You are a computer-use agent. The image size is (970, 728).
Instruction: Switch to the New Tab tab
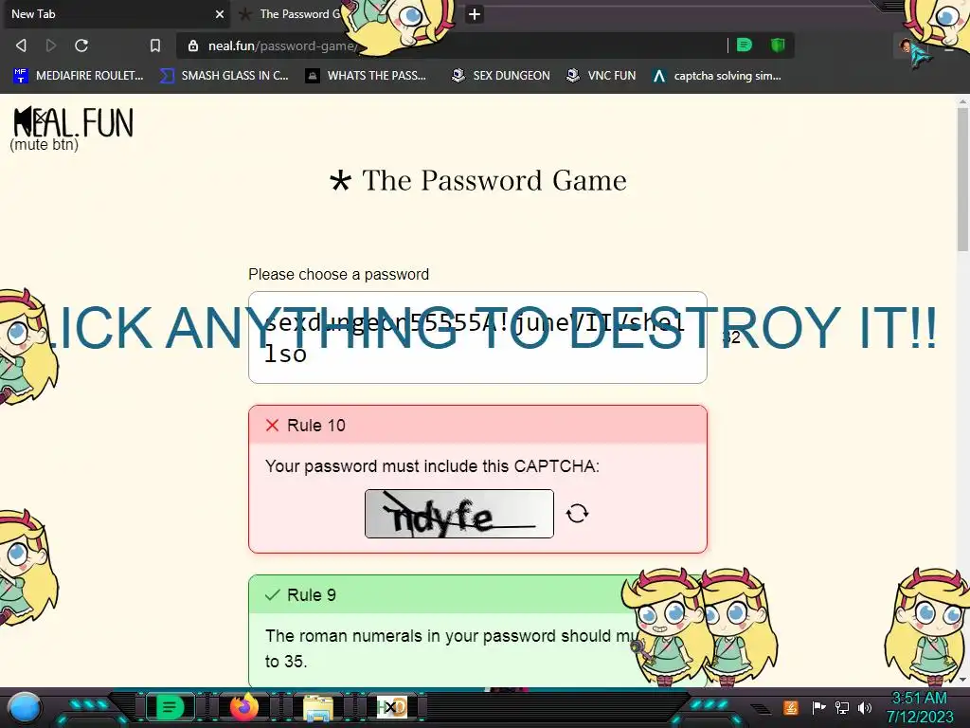(x=116, y=13)
